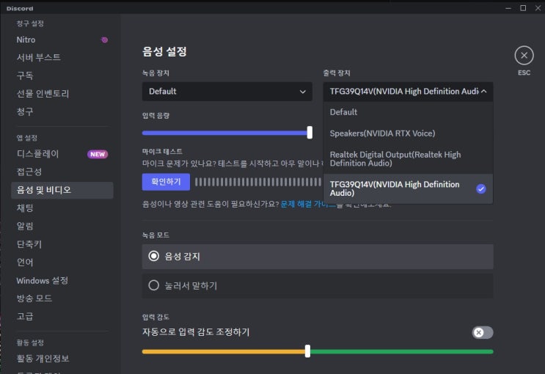Open Nitro settings page
Viewport: 545px width, 374px height.
click(62, 40)
